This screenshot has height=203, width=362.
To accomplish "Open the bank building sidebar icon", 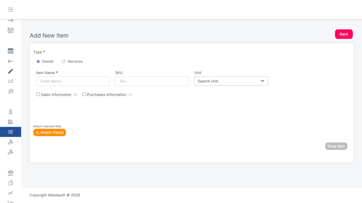I will (11, 173).
